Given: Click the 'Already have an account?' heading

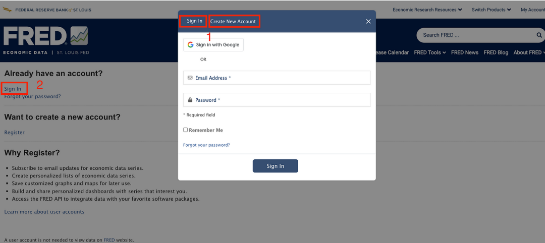Looking at the screenshot, I should (x=53, y=74).
